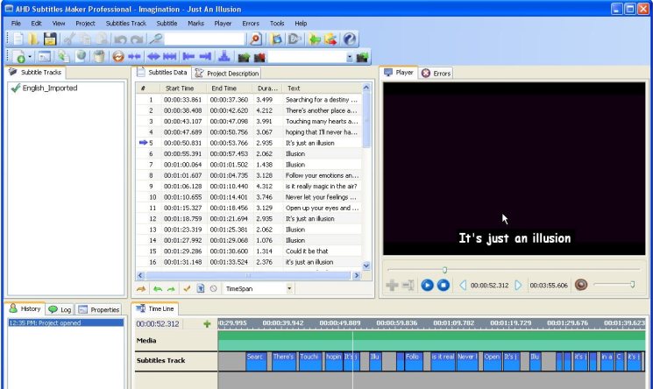Screen dimensions: 653x389
Task: Click the green plus icon on timeline
Action: click(x=208, y=323)
